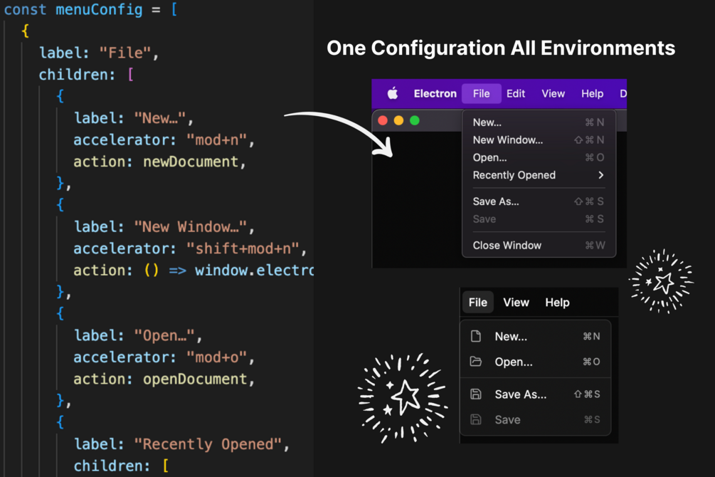Click the "One Configuration All Environments" heading
Screen dimensions: 715x477
pyautogui.click(x=501, y=48)
